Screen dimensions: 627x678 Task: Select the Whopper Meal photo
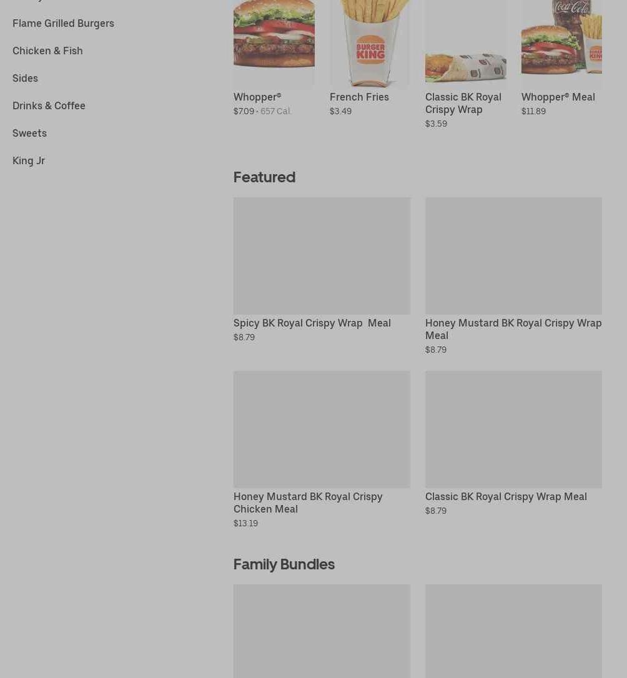point(561,43)
